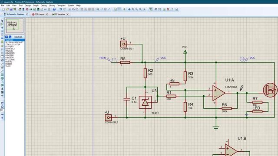
Task: Select BATTERY in the devices list
Action: [10, 46]
